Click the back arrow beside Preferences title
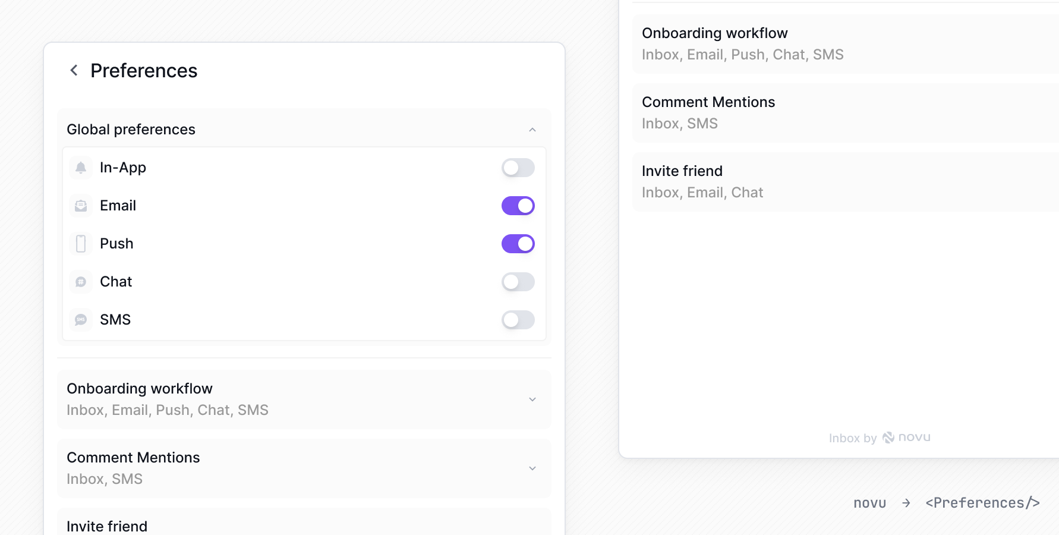The image size is (1059, 535). point(74,70)
